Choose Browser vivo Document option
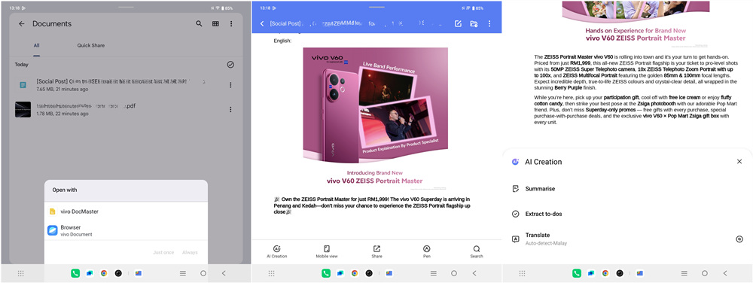Image resolution: width=753 pixels, height=283 pixels. pos(126,230)
